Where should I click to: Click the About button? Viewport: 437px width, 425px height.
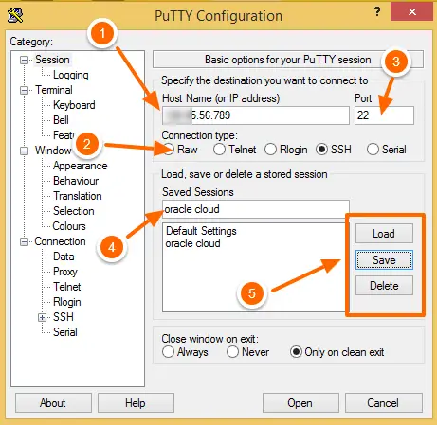pyautogui.click(x=53, y=403)
